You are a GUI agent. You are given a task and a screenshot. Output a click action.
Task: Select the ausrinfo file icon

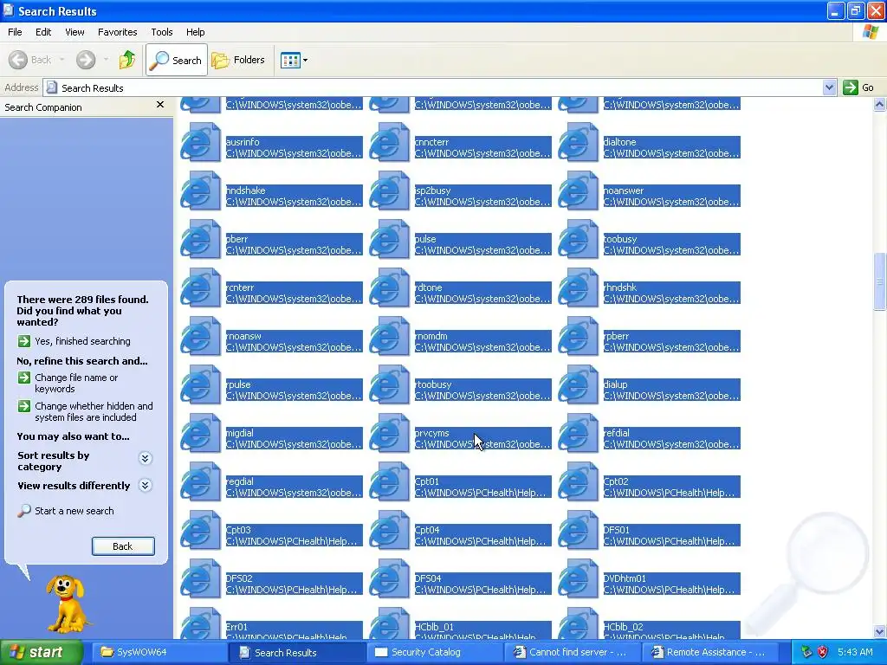click(x=200, y=143)
